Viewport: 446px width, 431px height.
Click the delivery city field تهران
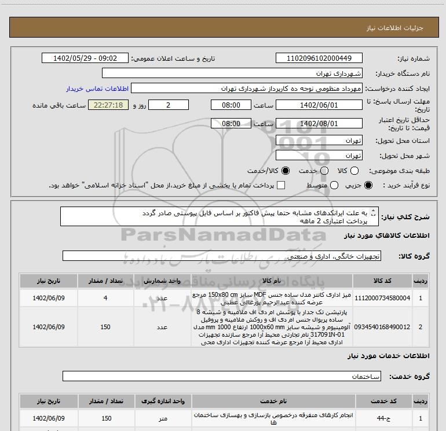[319, 155]
